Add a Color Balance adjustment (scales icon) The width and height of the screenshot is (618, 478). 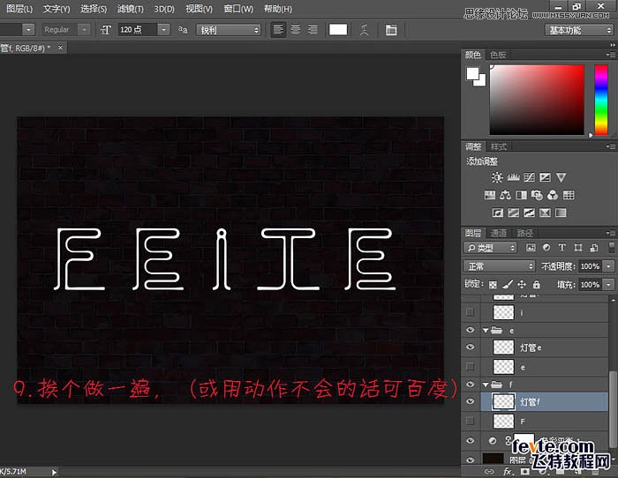point(505,195)
